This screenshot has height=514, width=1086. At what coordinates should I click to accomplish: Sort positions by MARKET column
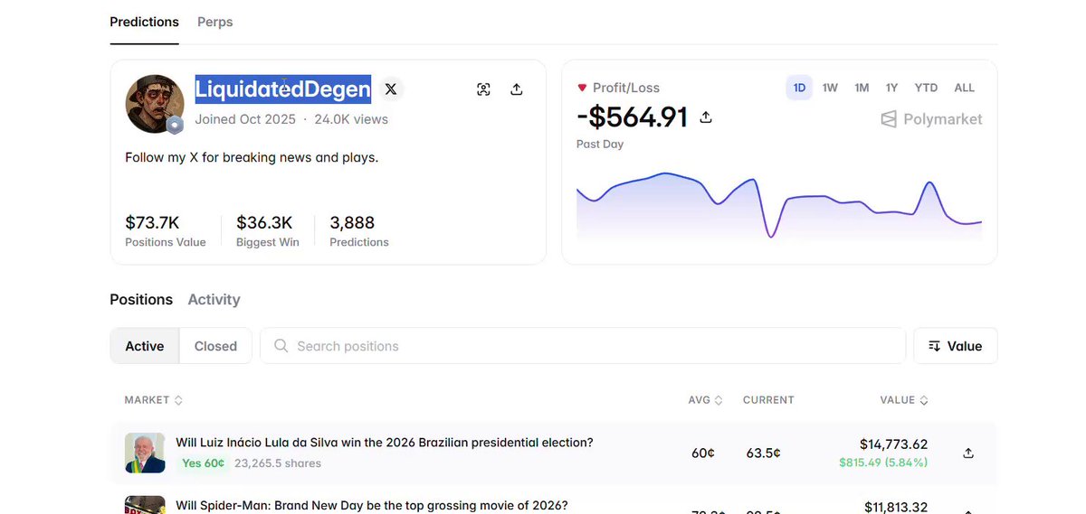pos(154,400)
